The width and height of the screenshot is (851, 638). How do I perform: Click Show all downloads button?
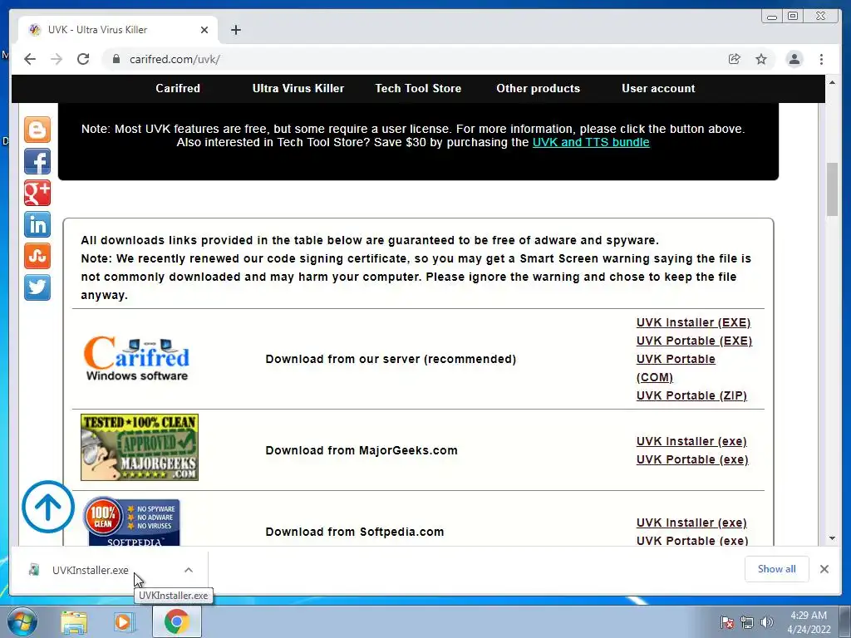point(777,569)
